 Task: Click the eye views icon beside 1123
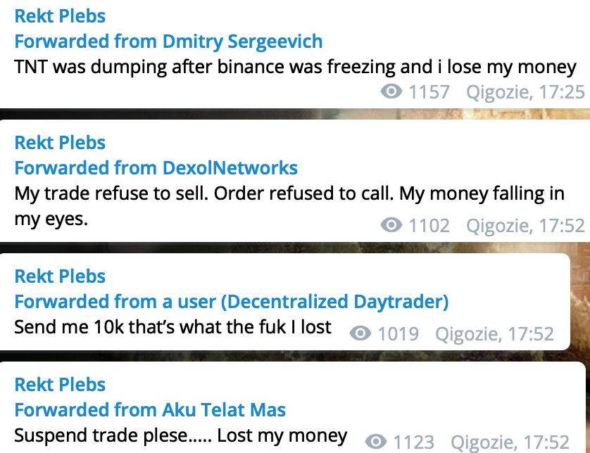[376, 442]
